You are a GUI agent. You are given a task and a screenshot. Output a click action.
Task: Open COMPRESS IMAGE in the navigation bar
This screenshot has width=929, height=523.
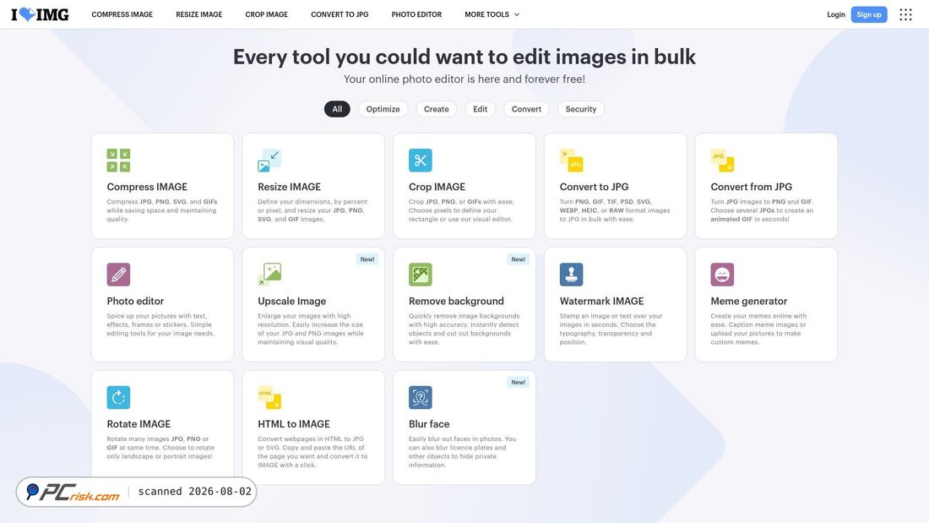click(122, 14)
